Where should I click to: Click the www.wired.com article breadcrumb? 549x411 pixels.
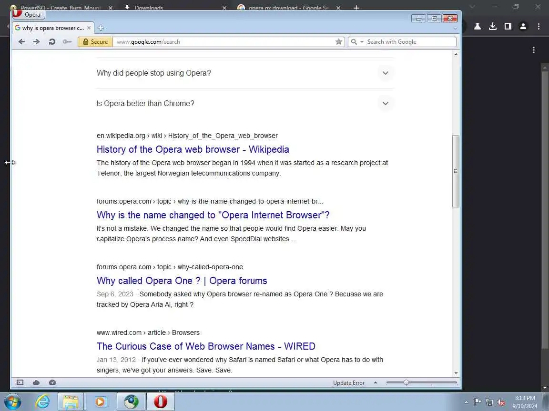coord(148,333)
